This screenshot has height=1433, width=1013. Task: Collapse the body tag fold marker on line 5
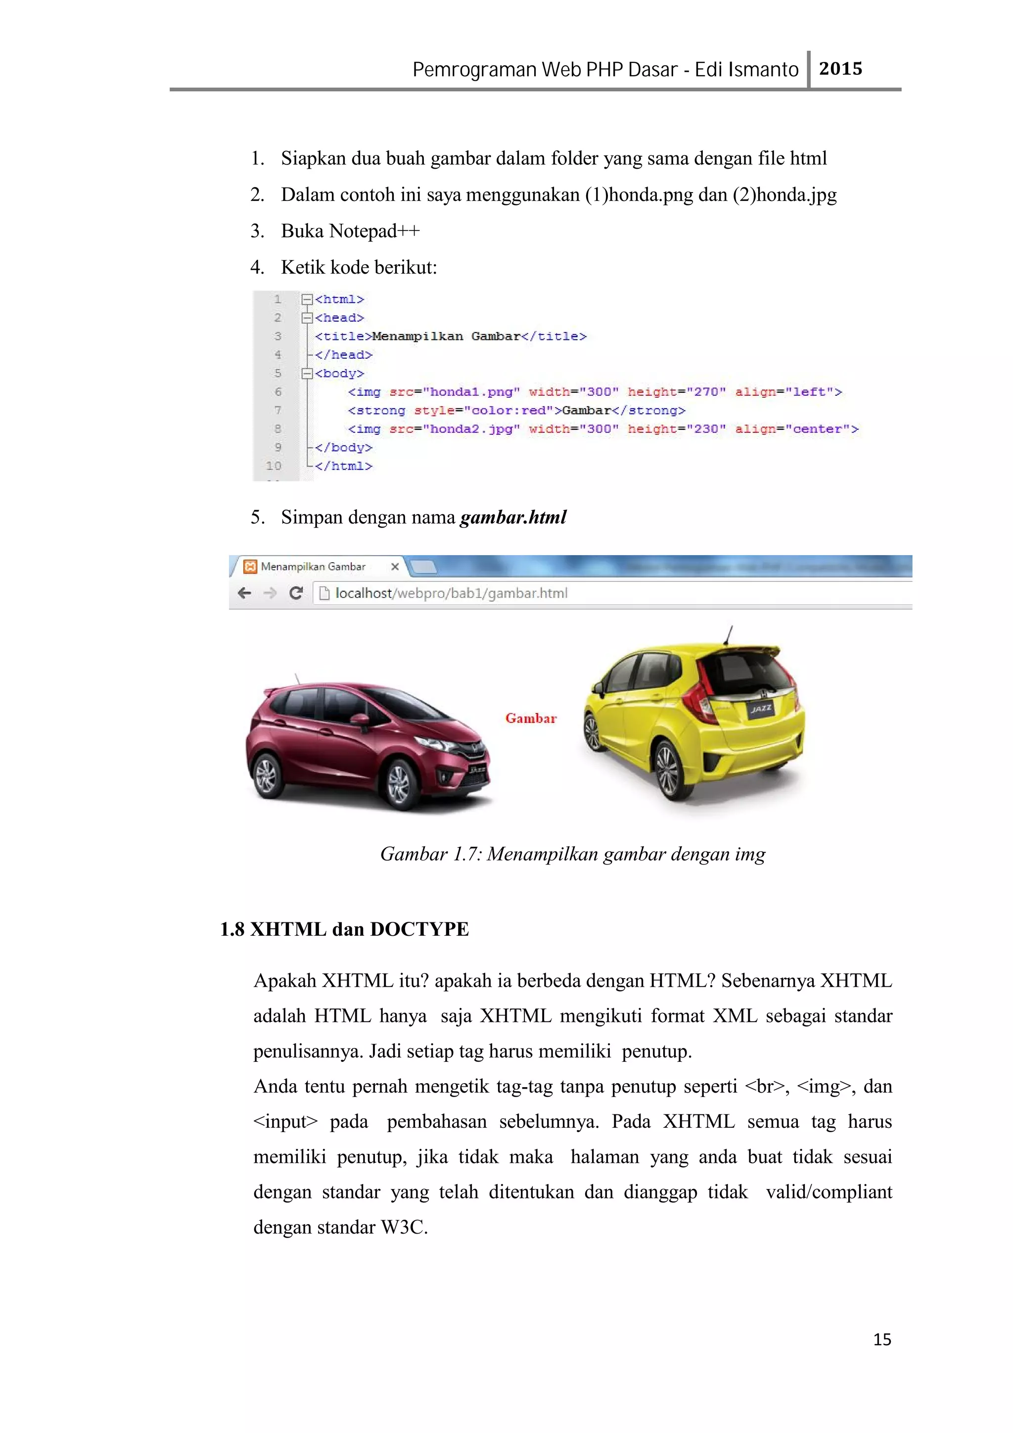[x=306, y=374]
